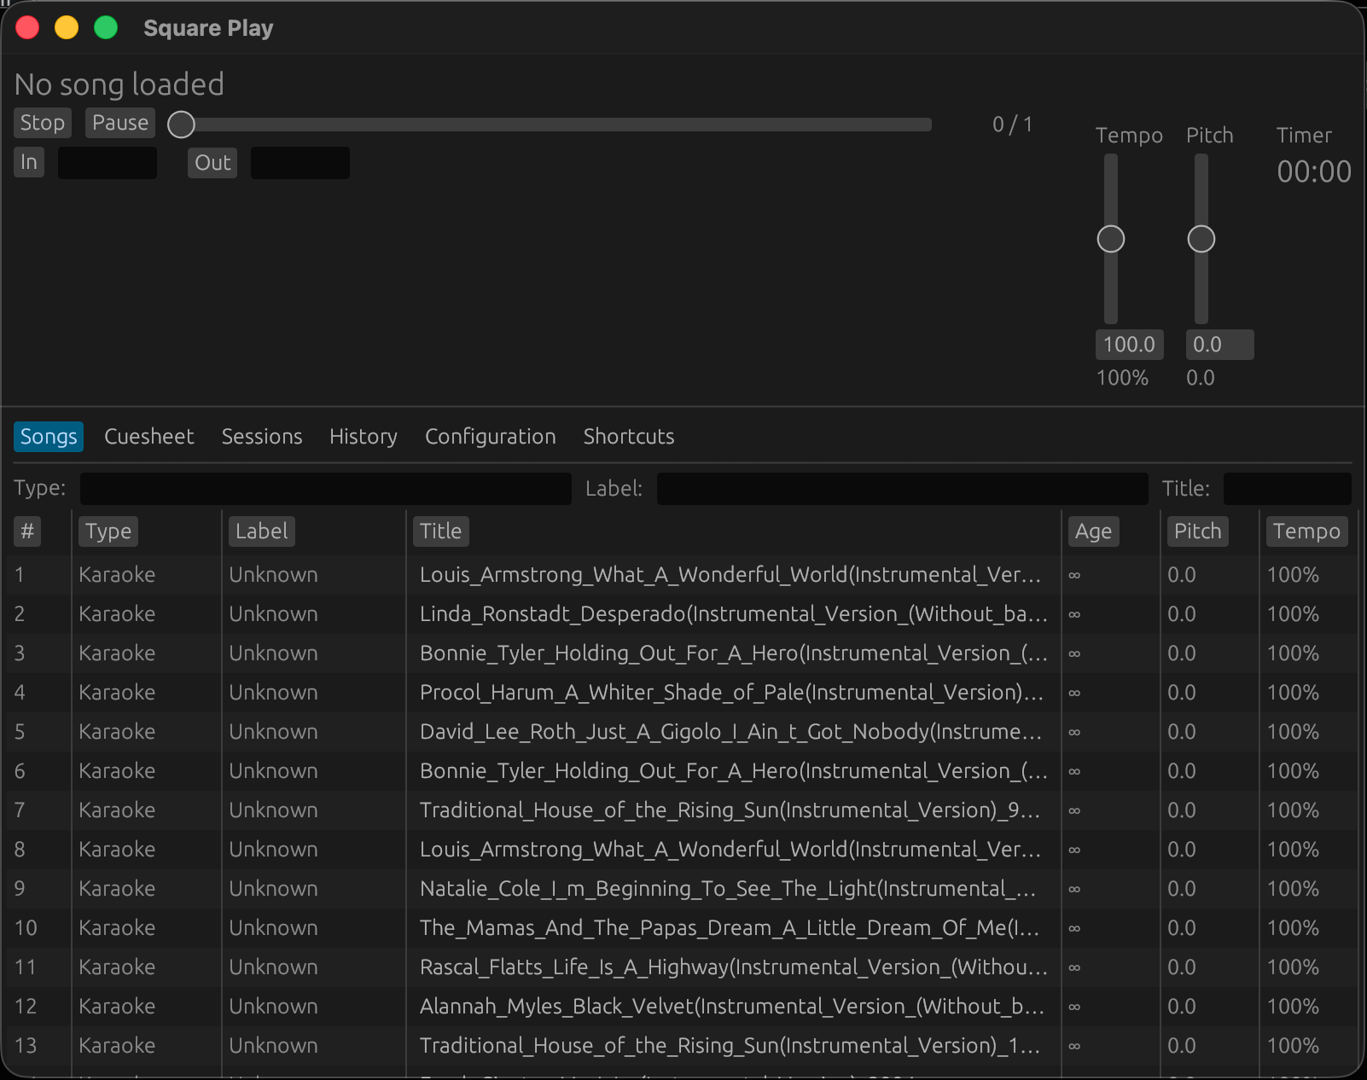Focus the Label filter field

click(901, 489)
